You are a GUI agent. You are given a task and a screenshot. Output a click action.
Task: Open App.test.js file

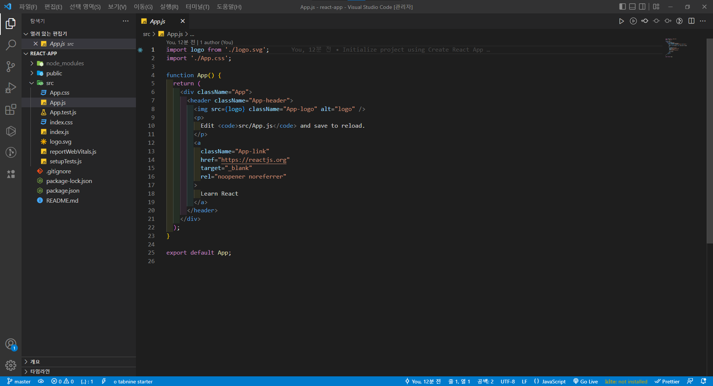tap(79, 112)
